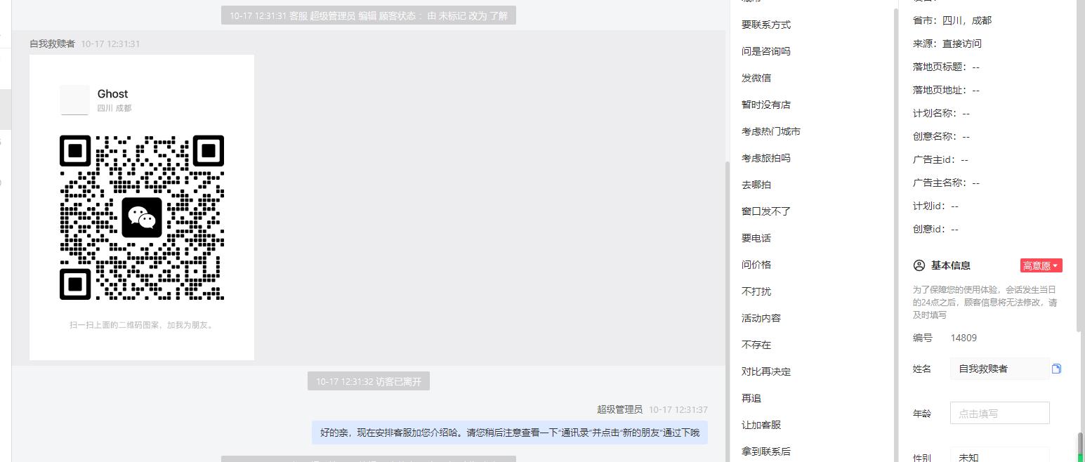Click the 广告主id info line
The width and height of the screenshot is (1085, 462).
point(940,159)
